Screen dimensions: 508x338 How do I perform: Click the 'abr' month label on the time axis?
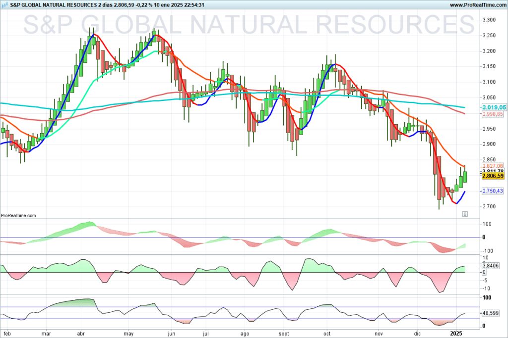81,334
